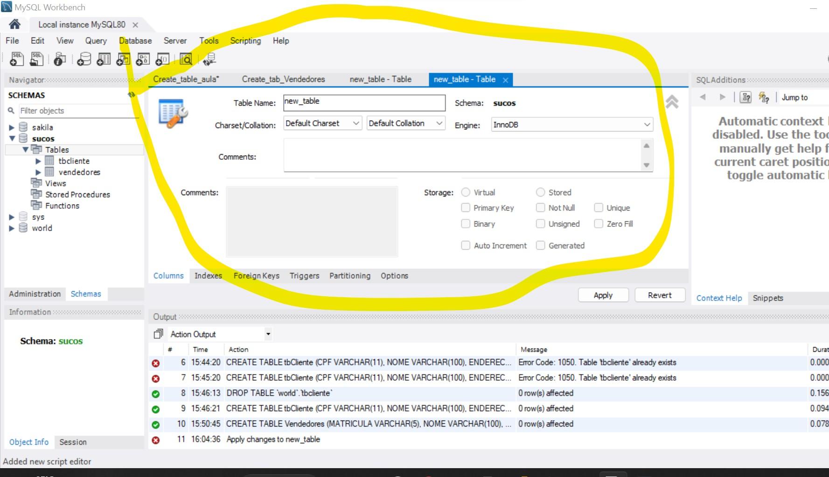Click the Table Name input field

pos(364,102)
